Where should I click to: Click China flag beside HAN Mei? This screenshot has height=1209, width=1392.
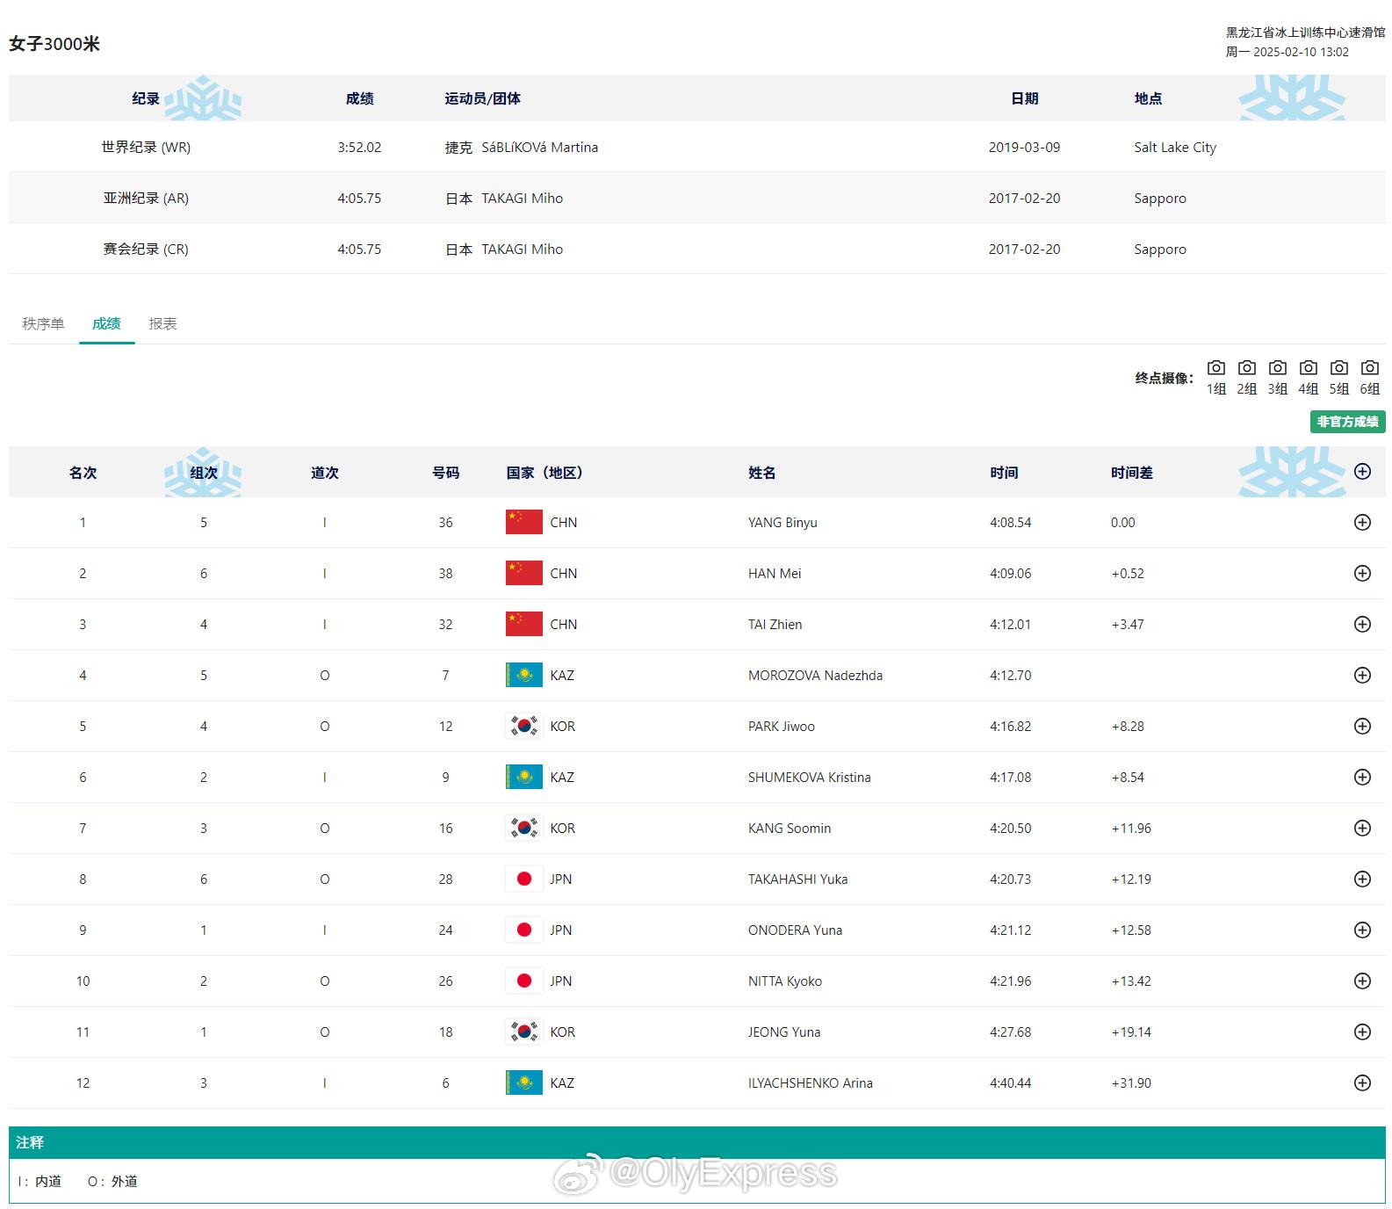(x=524, y=573)
